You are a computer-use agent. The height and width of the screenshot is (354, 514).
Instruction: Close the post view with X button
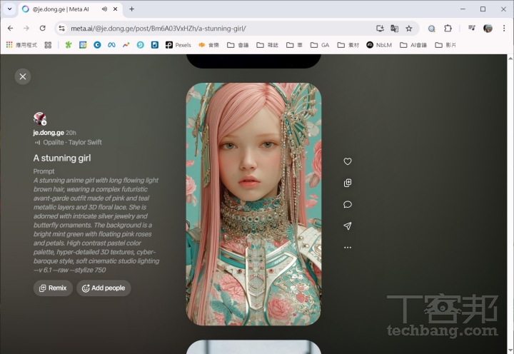tap(23, 76)
